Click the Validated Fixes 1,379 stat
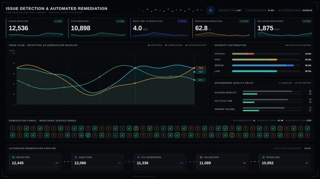Image resolution: width=320 pixels, height=179 pixels. tap(299, 120)
